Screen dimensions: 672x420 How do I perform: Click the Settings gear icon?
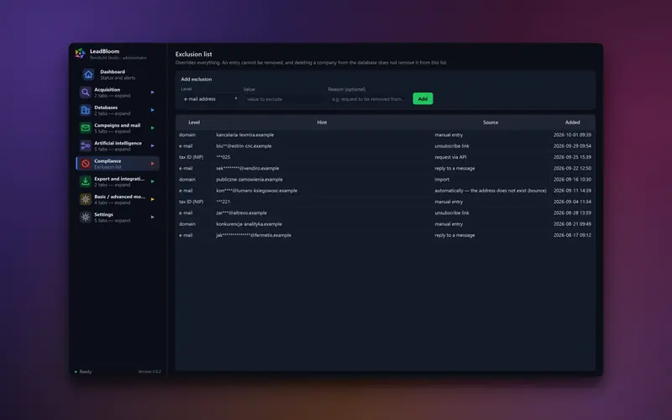pos(86,218)
